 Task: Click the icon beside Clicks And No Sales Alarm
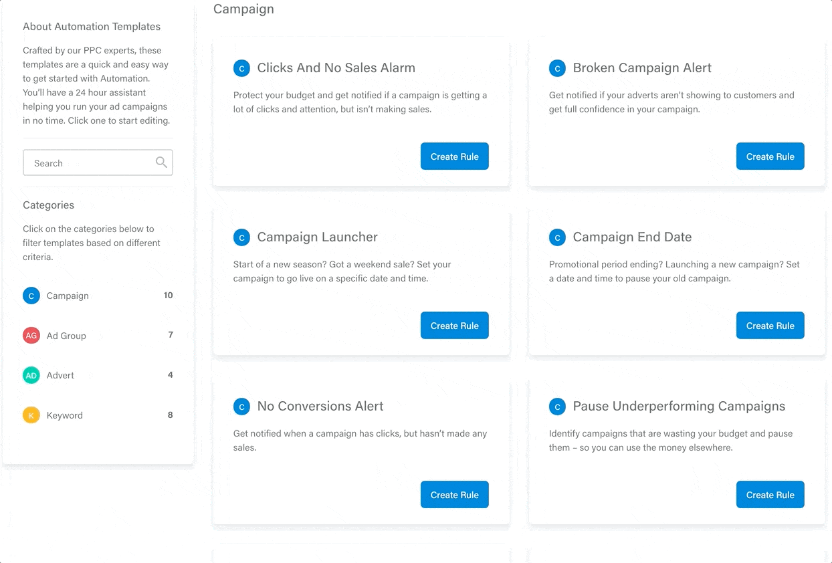click(241, 68)
